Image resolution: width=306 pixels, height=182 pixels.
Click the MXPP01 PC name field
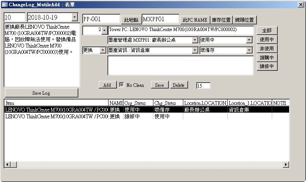click(x=160, y=19)
